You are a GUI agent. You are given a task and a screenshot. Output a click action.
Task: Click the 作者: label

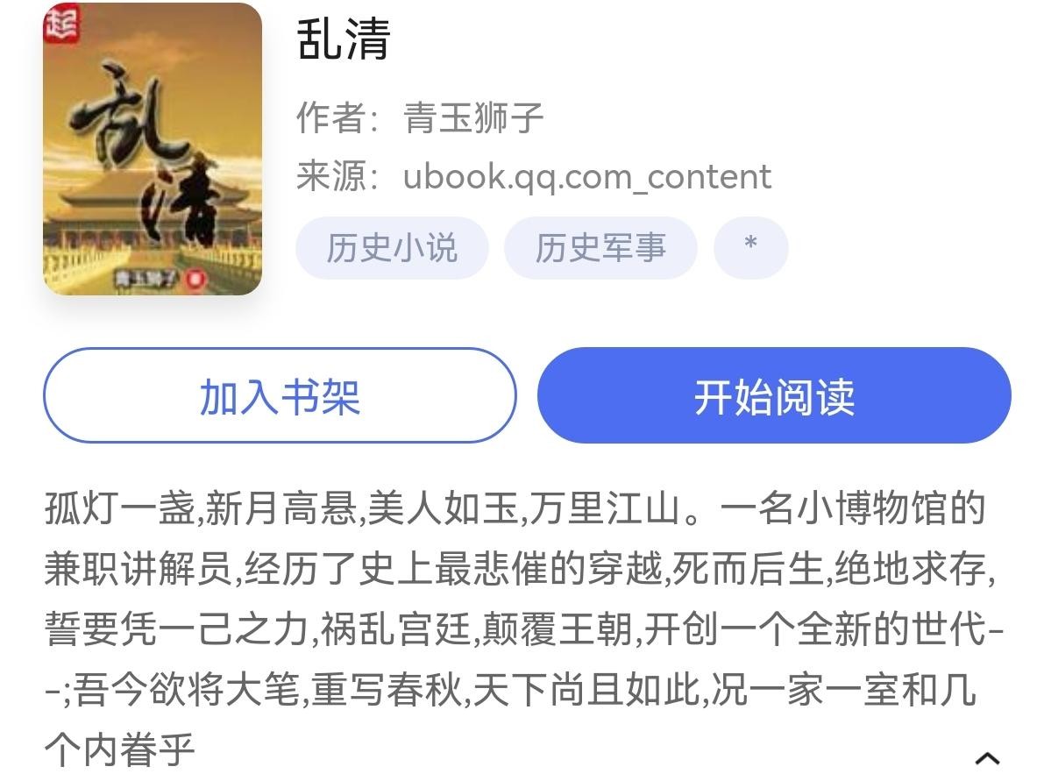[337, 117]
